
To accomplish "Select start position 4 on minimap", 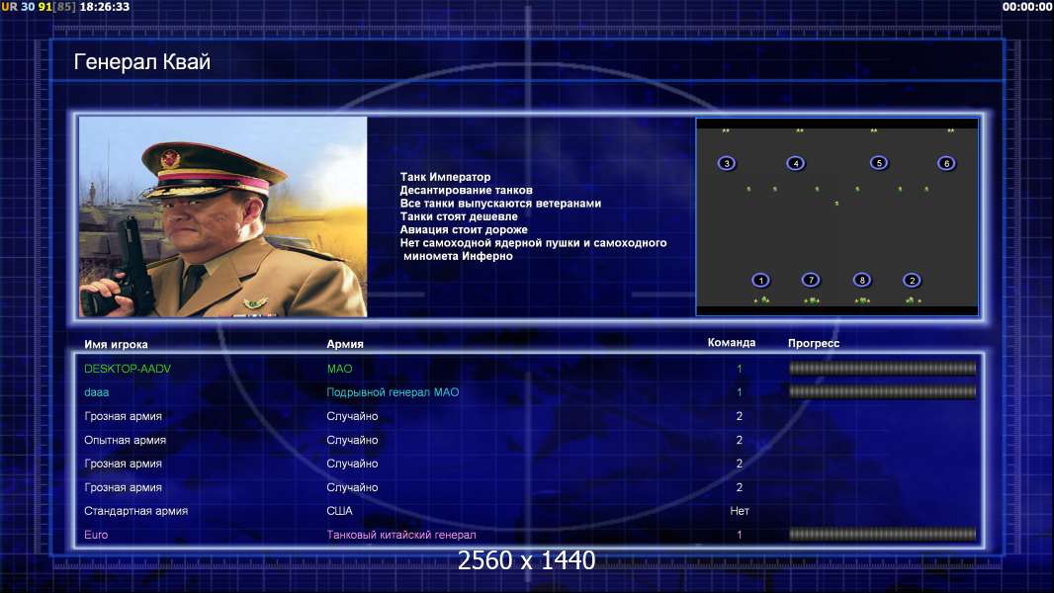I will [795, 163].
